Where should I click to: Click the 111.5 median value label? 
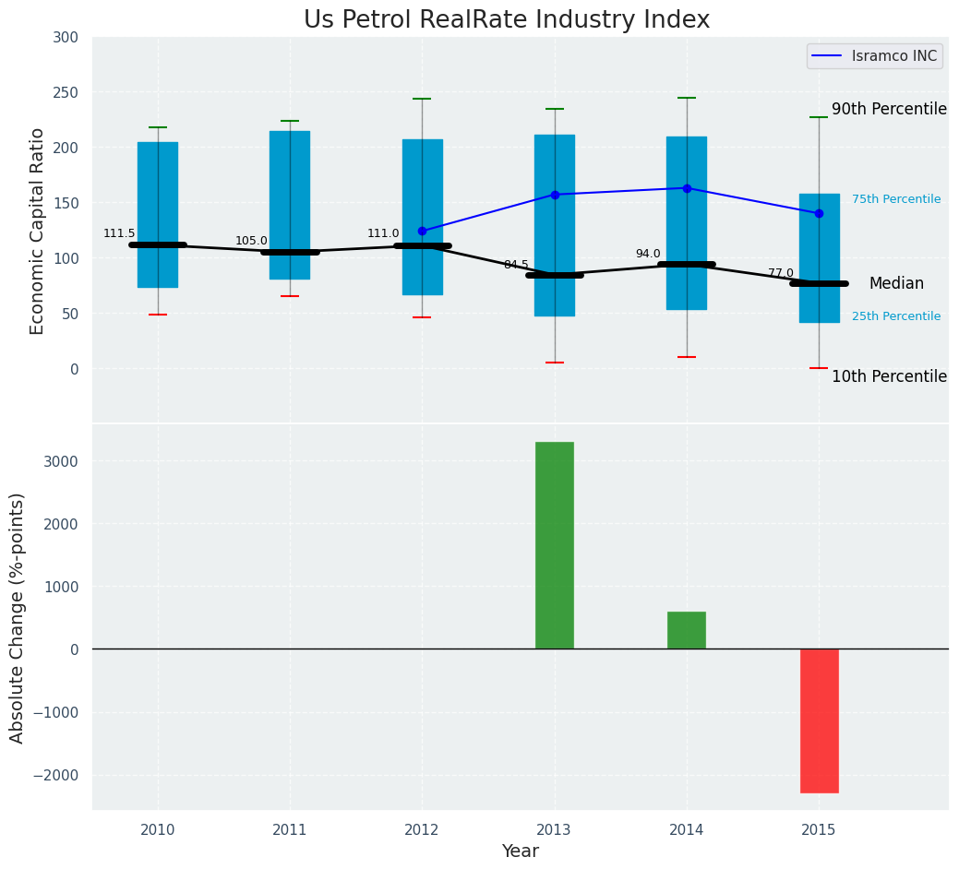coord(119,233)
